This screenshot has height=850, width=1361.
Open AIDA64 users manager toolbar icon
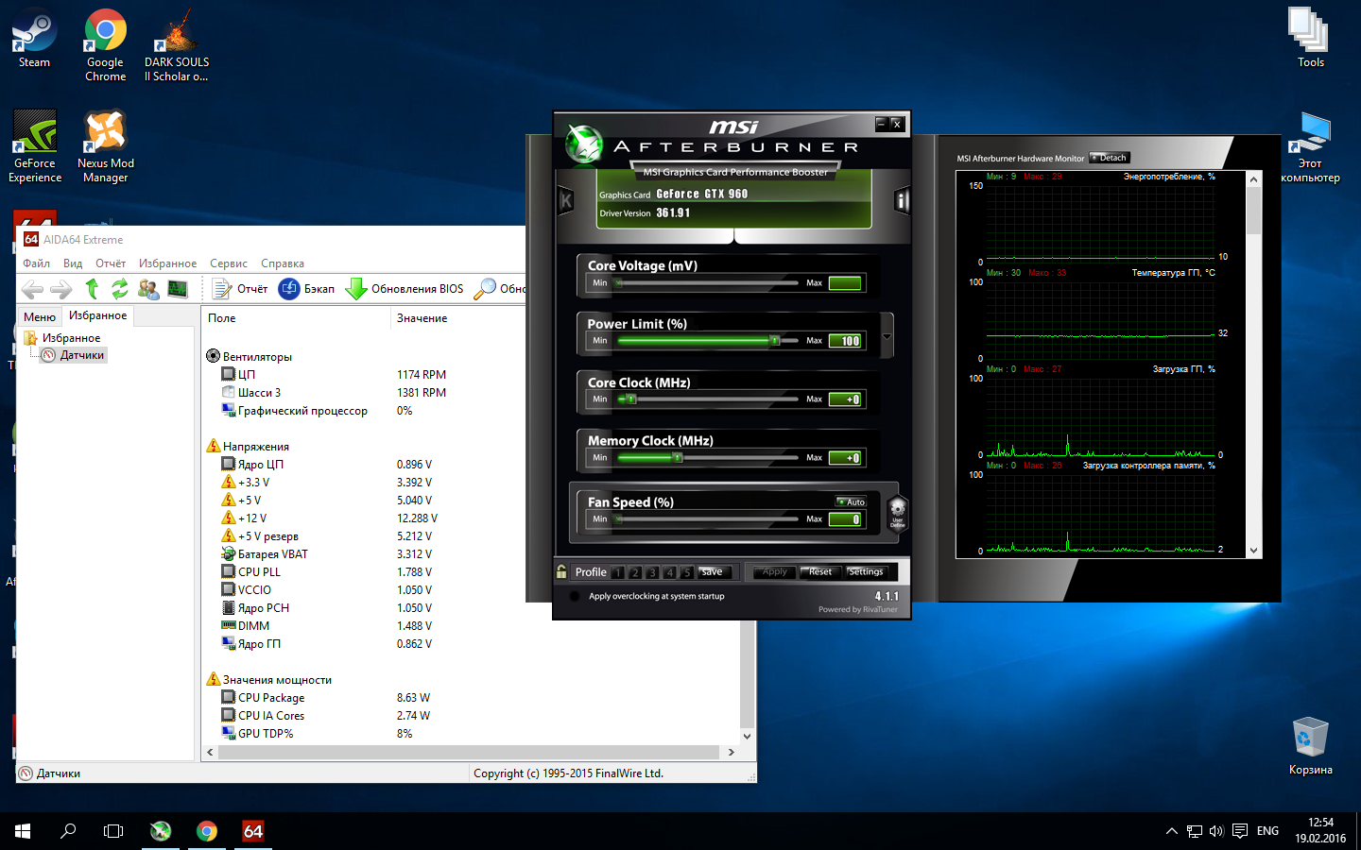coord(148,289)
